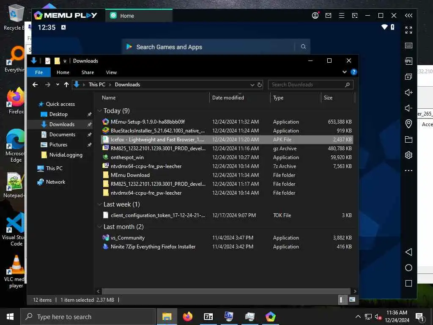Viewport: 433px width, 325px height.
Task: Select NvidiaLogging folder in navigation pane
Action: tap(66, 155)
